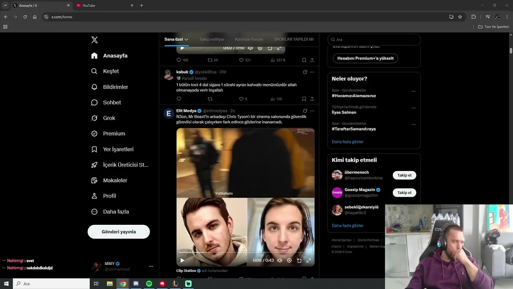Image resolution: width=513 pixels, height=289 pixels.
Task: Open kabuk's profile avatar
Action: (x=169, y=75)
